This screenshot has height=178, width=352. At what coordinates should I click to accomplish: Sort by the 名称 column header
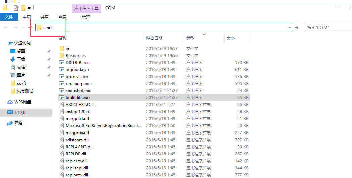tap(63, 38)
